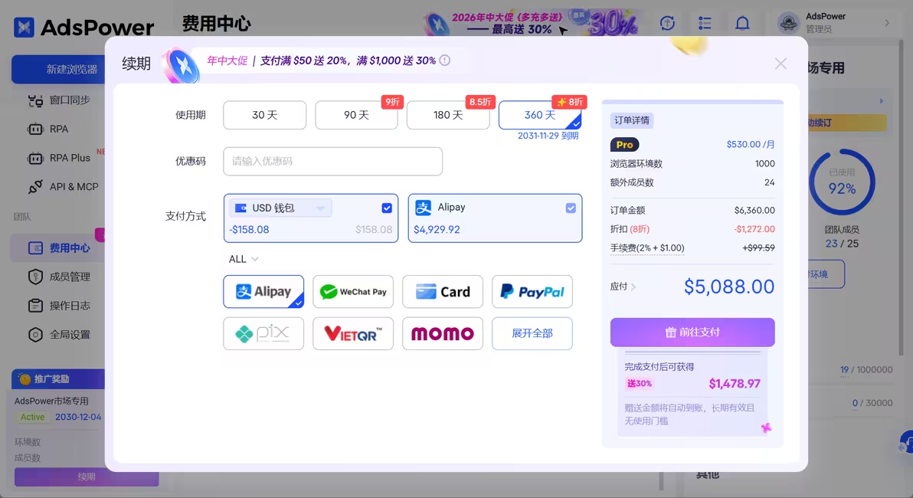The height and width of the screenshot is (498, 913).
Task: Click 手续费(2% + $1.00) fee label
Action: tap(647, 247)
